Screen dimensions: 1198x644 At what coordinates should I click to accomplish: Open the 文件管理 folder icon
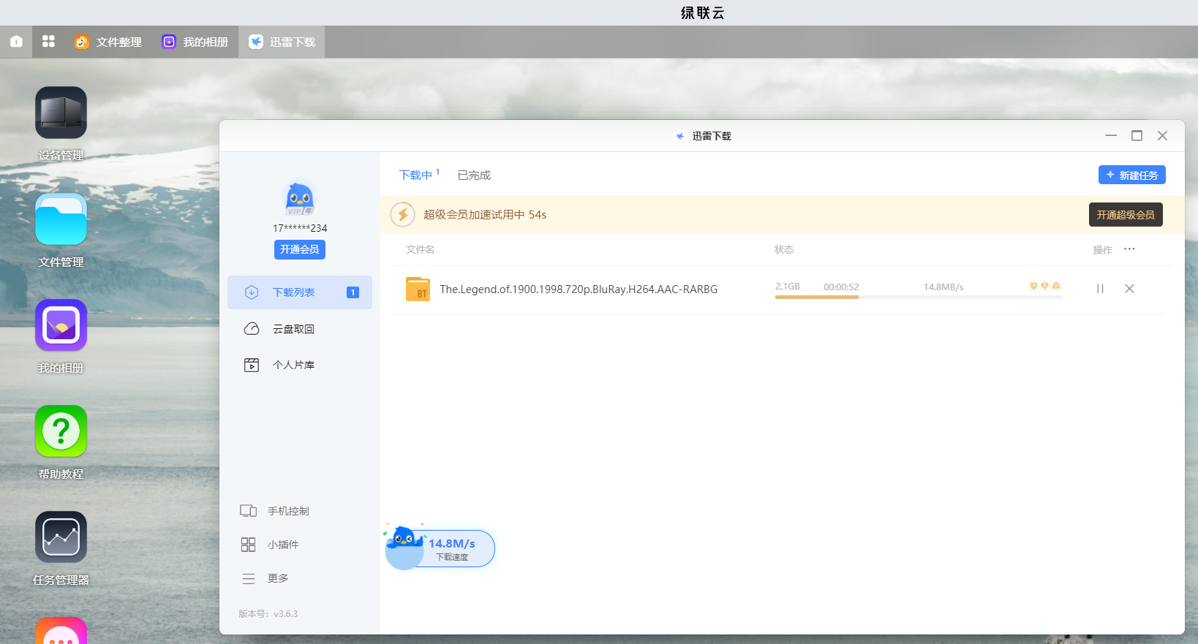[x=61, y=219]
